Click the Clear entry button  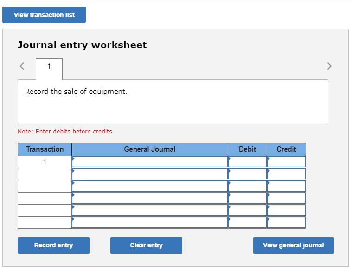point(146,245)
